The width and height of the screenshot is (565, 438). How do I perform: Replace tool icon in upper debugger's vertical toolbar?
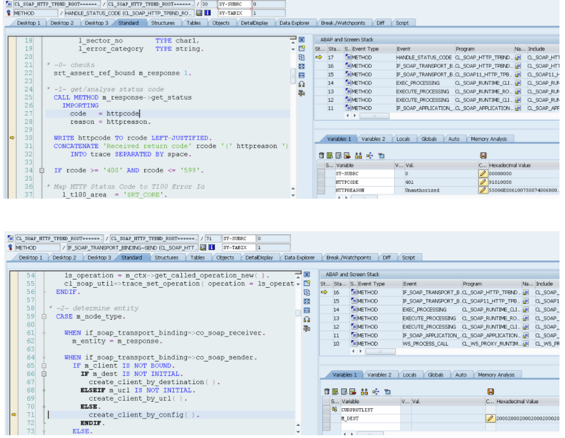302,58
